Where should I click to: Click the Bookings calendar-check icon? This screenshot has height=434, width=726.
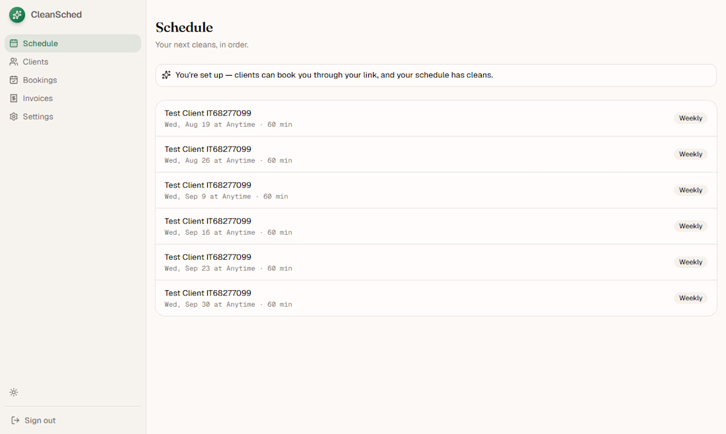14,80
